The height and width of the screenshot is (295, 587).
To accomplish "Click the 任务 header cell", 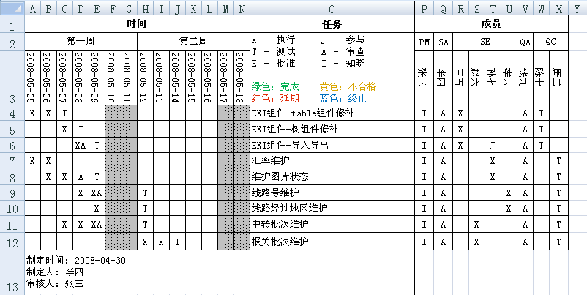I will coord(332,24).
